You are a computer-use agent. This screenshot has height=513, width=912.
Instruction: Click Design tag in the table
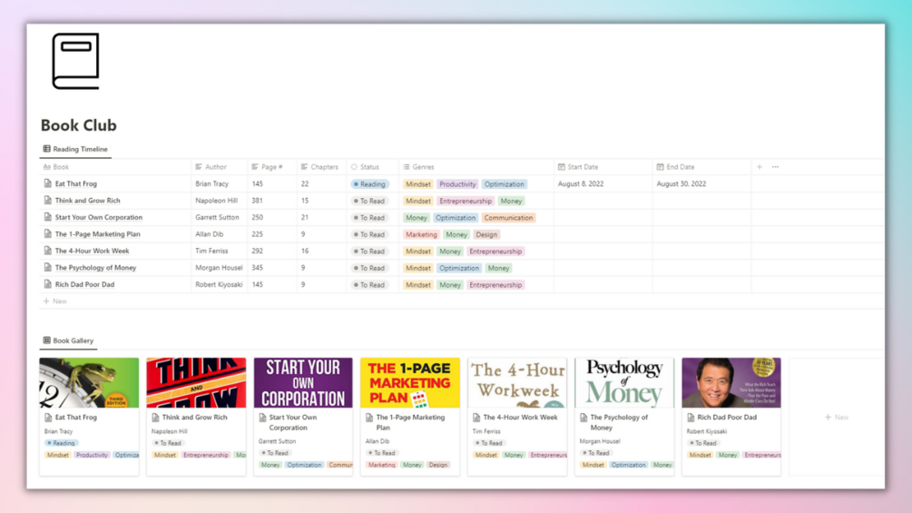[x=486, y=235]
